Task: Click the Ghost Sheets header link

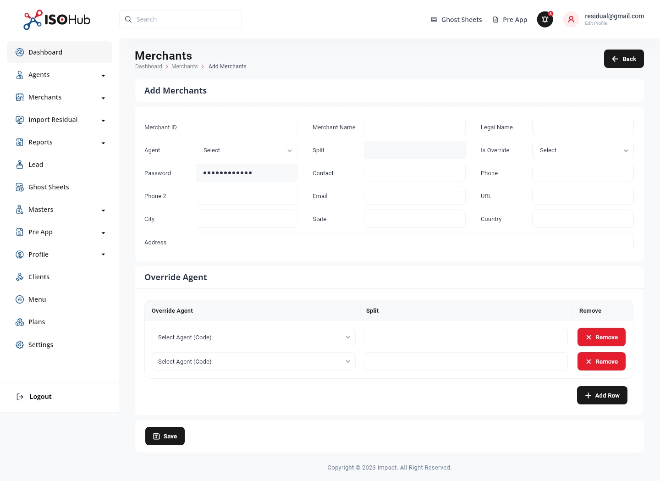Action: (456, 20)
